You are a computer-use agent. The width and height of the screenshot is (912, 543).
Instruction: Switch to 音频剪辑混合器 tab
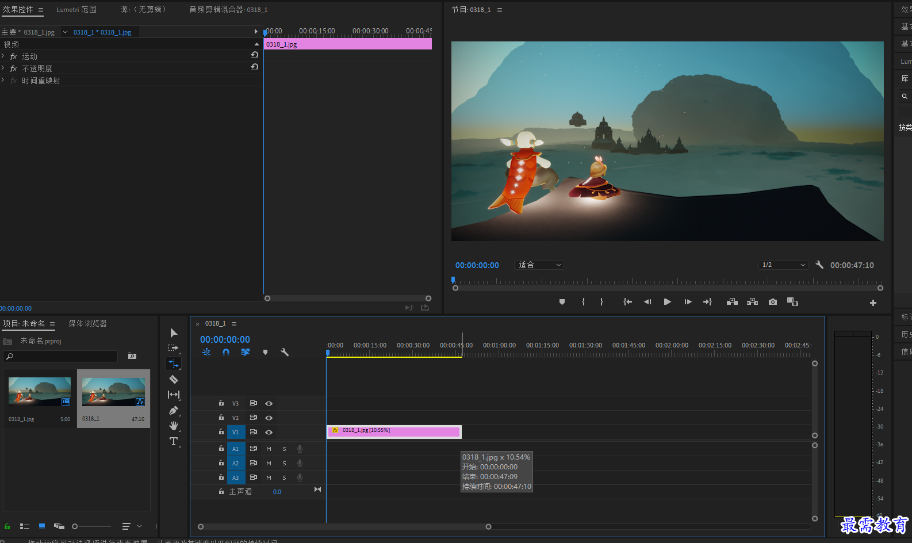click(228, 10)
